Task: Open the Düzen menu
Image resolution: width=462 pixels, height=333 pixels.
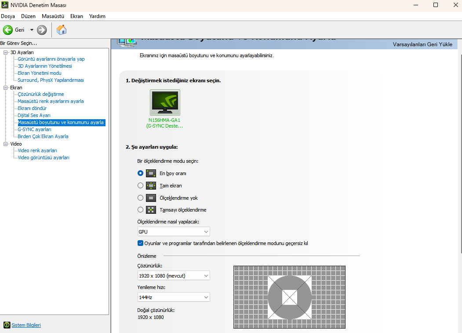Action: [x=28, y=16]
